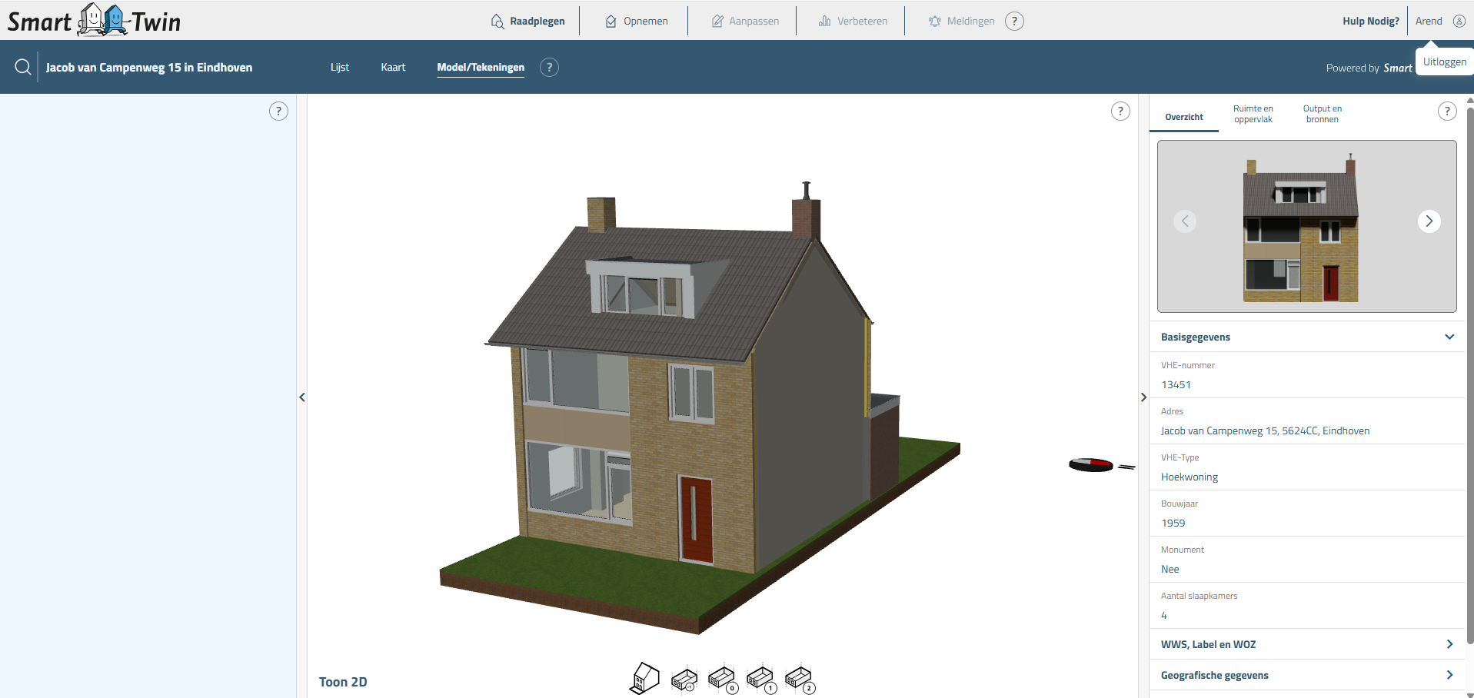Screen dimensions: 1474x698
Task: Click the compass orientation widget
Action: [x=1092, y=465]
